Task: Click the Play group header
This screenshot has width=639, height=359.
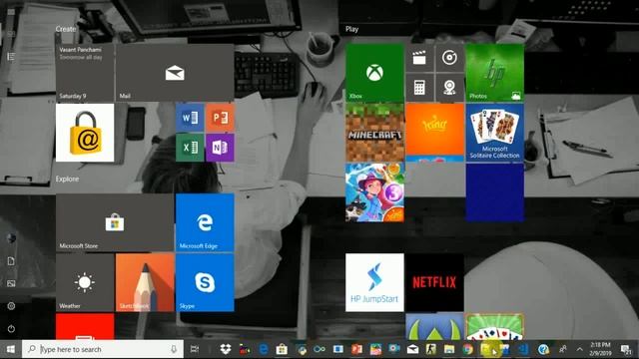Action: [351, 29]
